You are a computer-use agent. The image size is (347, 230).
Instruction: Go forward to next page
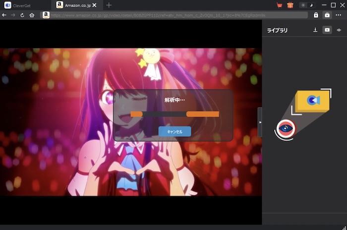click(13, 15)
